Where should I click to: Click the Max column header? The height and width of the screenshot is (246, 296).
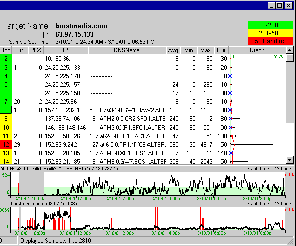[205, 50]
